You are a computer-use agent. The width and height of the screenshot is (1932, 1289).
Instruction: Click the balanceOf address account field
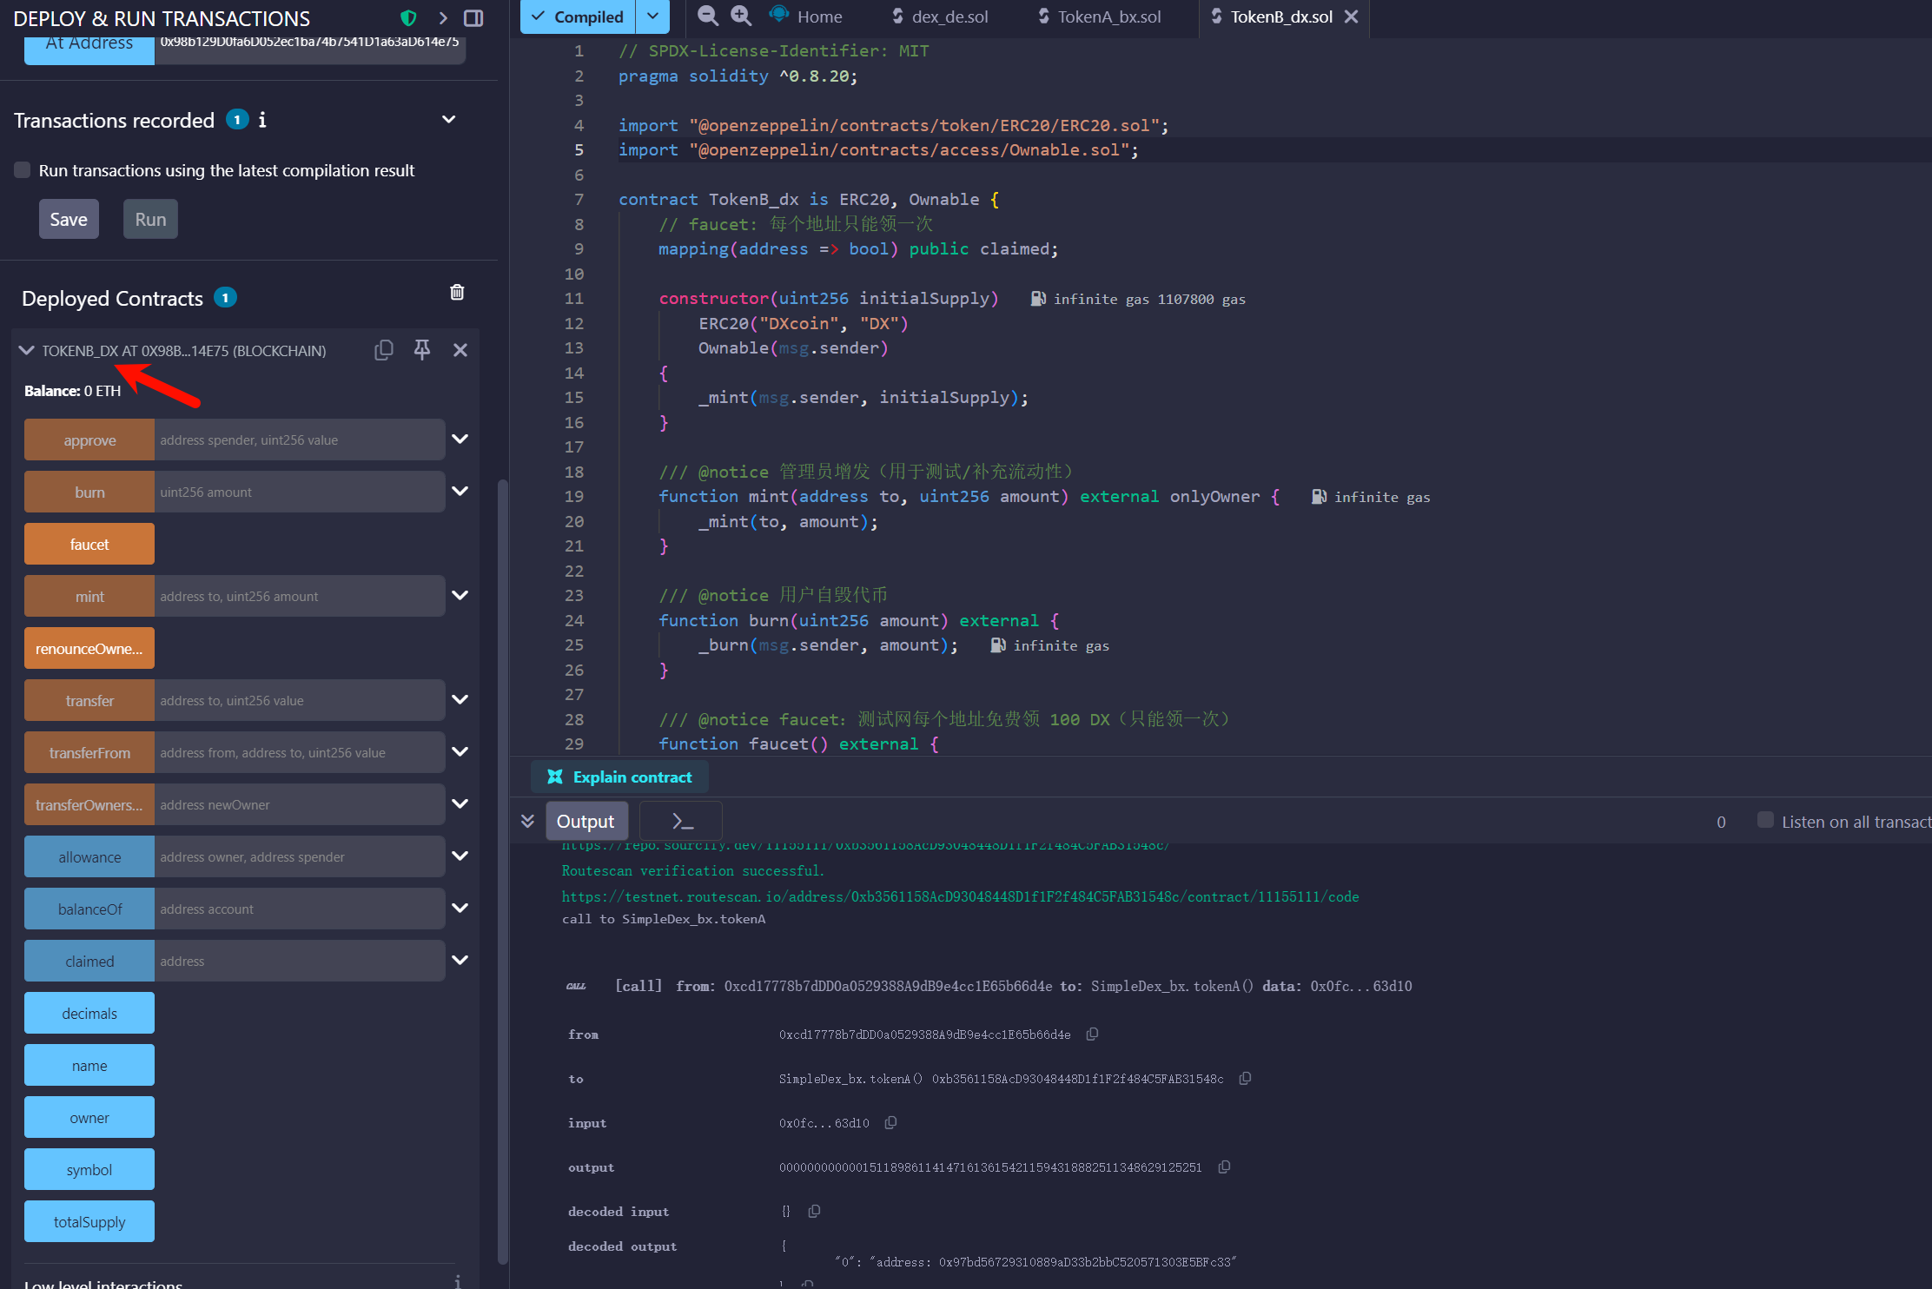point(299,909)
